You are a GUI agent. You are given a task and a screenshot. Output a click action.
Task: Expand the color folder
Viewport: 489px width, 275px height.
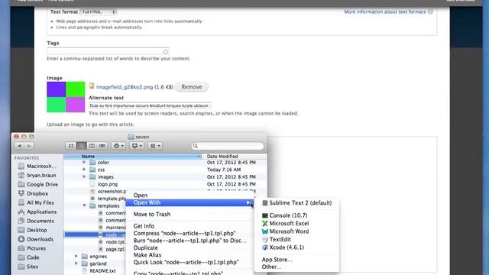click(84, 163)
